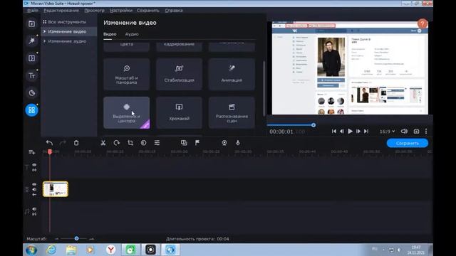Viewport: 456px width, 256px height.
Task: Step forward one frame in player
Action: (x=358, y=132)
